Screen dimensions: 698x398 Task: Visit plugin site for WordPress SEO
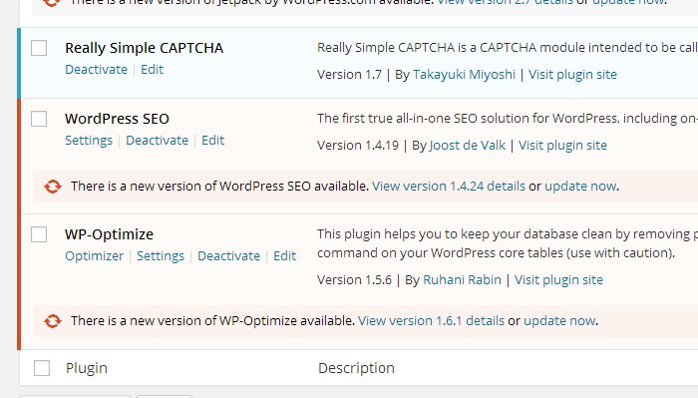tap(562, 145)
